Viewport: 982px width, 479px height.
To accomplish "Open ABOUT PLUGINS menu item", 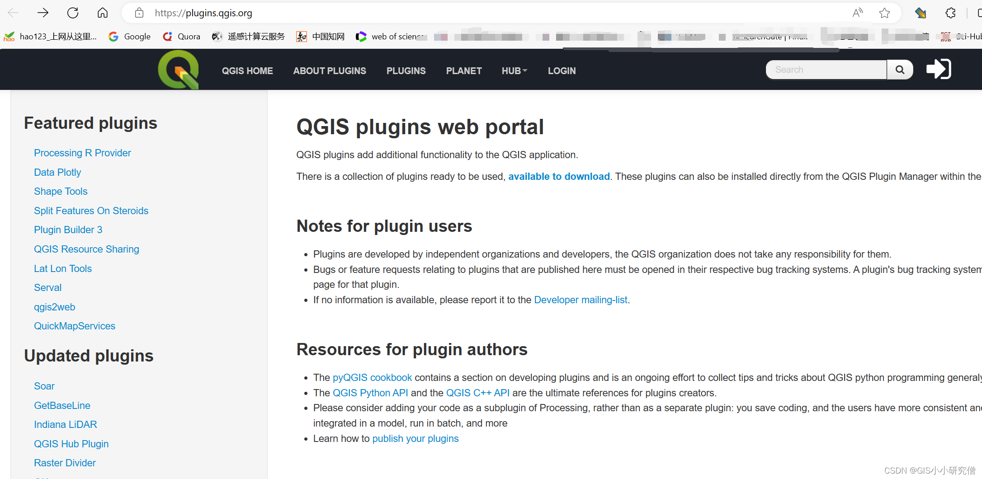I will click(x=330, y=71).
